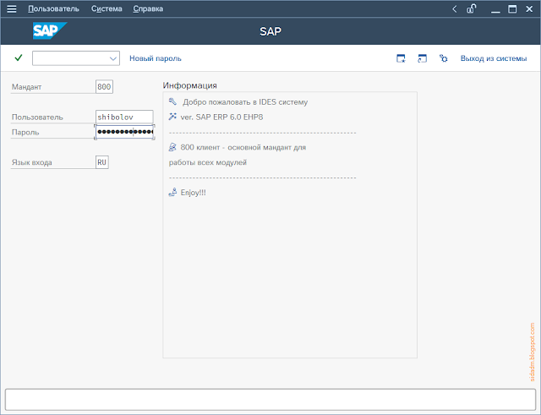Open the Система menu
The height and width of the screenshot is (415, 541).
point(107,9)
